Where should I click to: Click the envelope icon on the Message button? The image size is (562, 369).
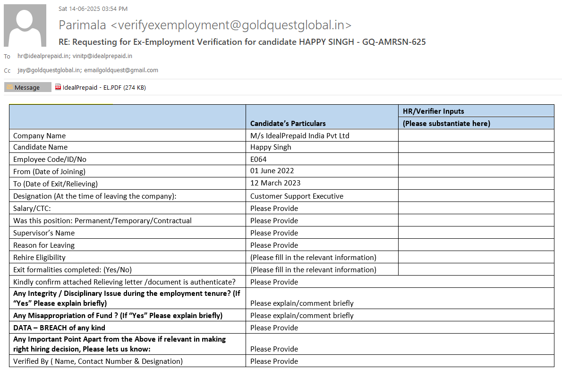[9, 87]
